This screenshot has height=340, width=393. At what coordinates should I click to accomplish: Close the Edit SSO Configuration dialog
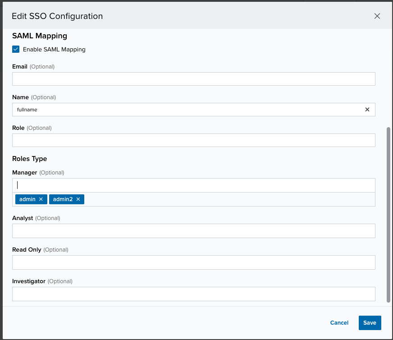coord(377,16)
